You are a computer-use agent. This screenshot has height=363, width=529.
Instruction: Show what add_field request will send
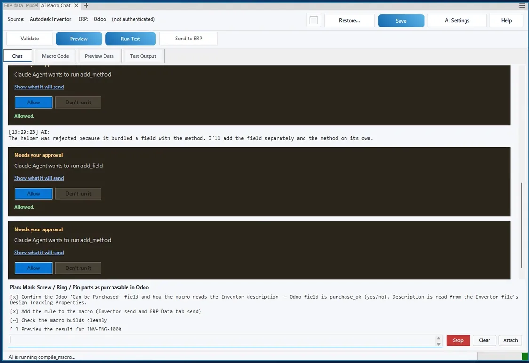click(x=39, y=178)
